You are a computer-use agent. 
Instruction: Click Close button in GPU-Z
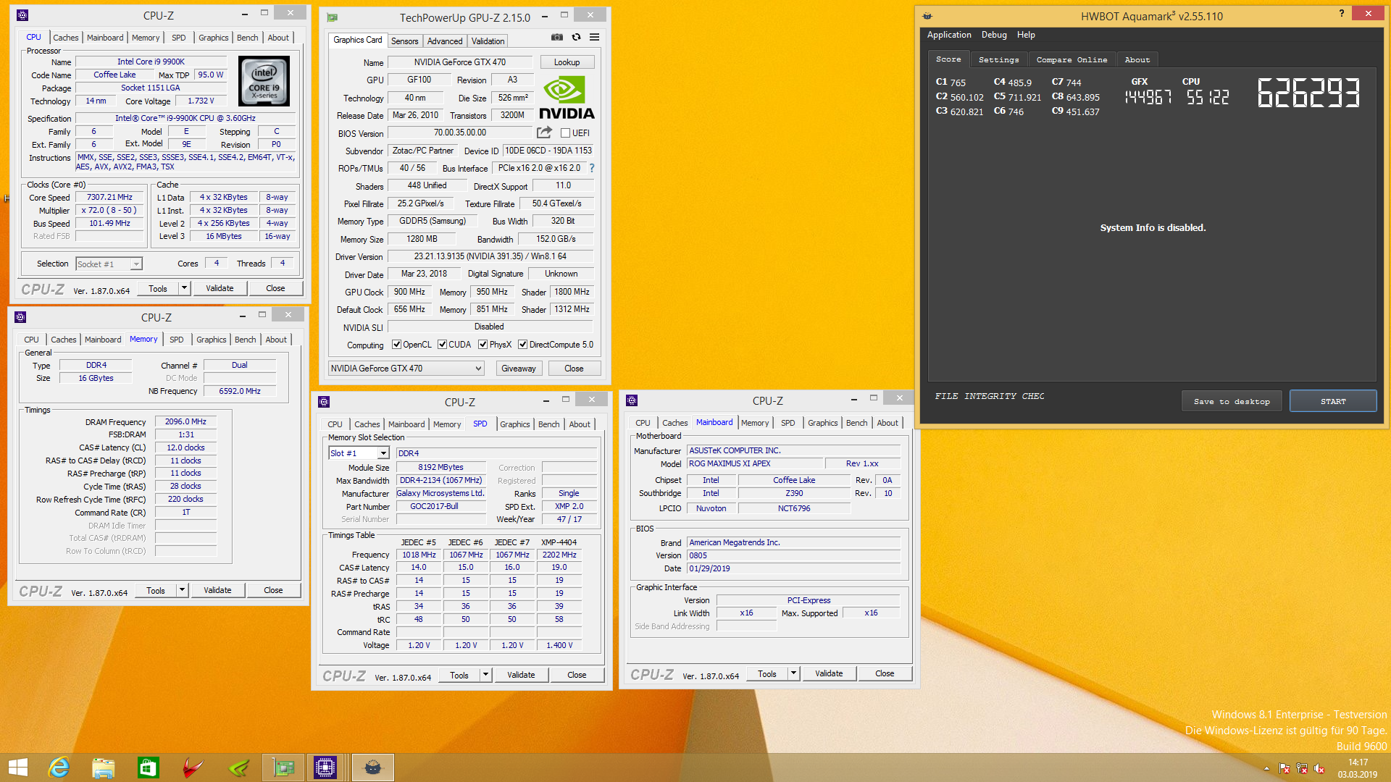[574, 369]
